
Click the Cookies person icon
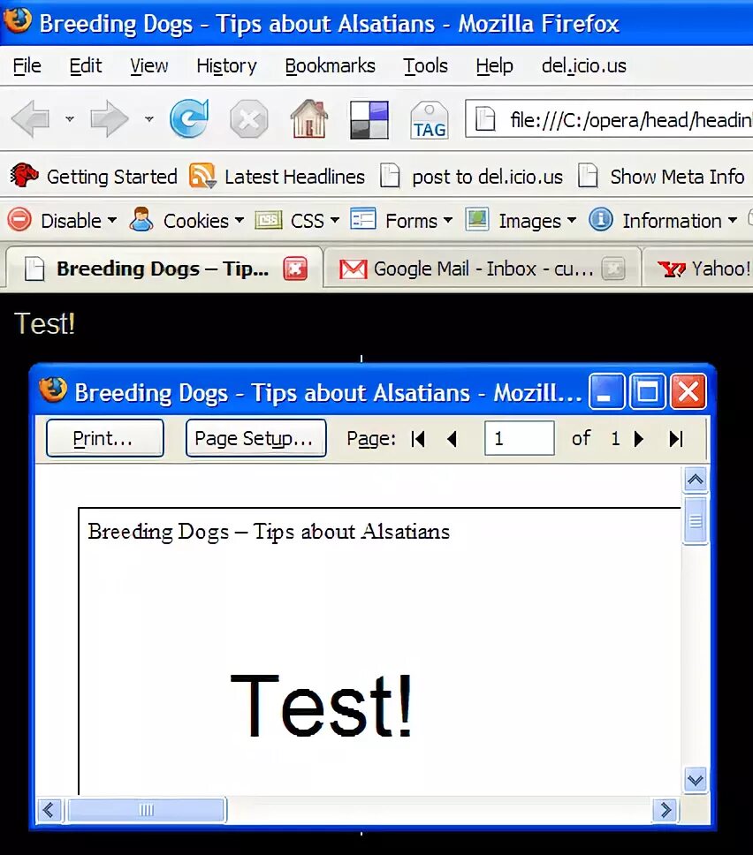point(141,219)
